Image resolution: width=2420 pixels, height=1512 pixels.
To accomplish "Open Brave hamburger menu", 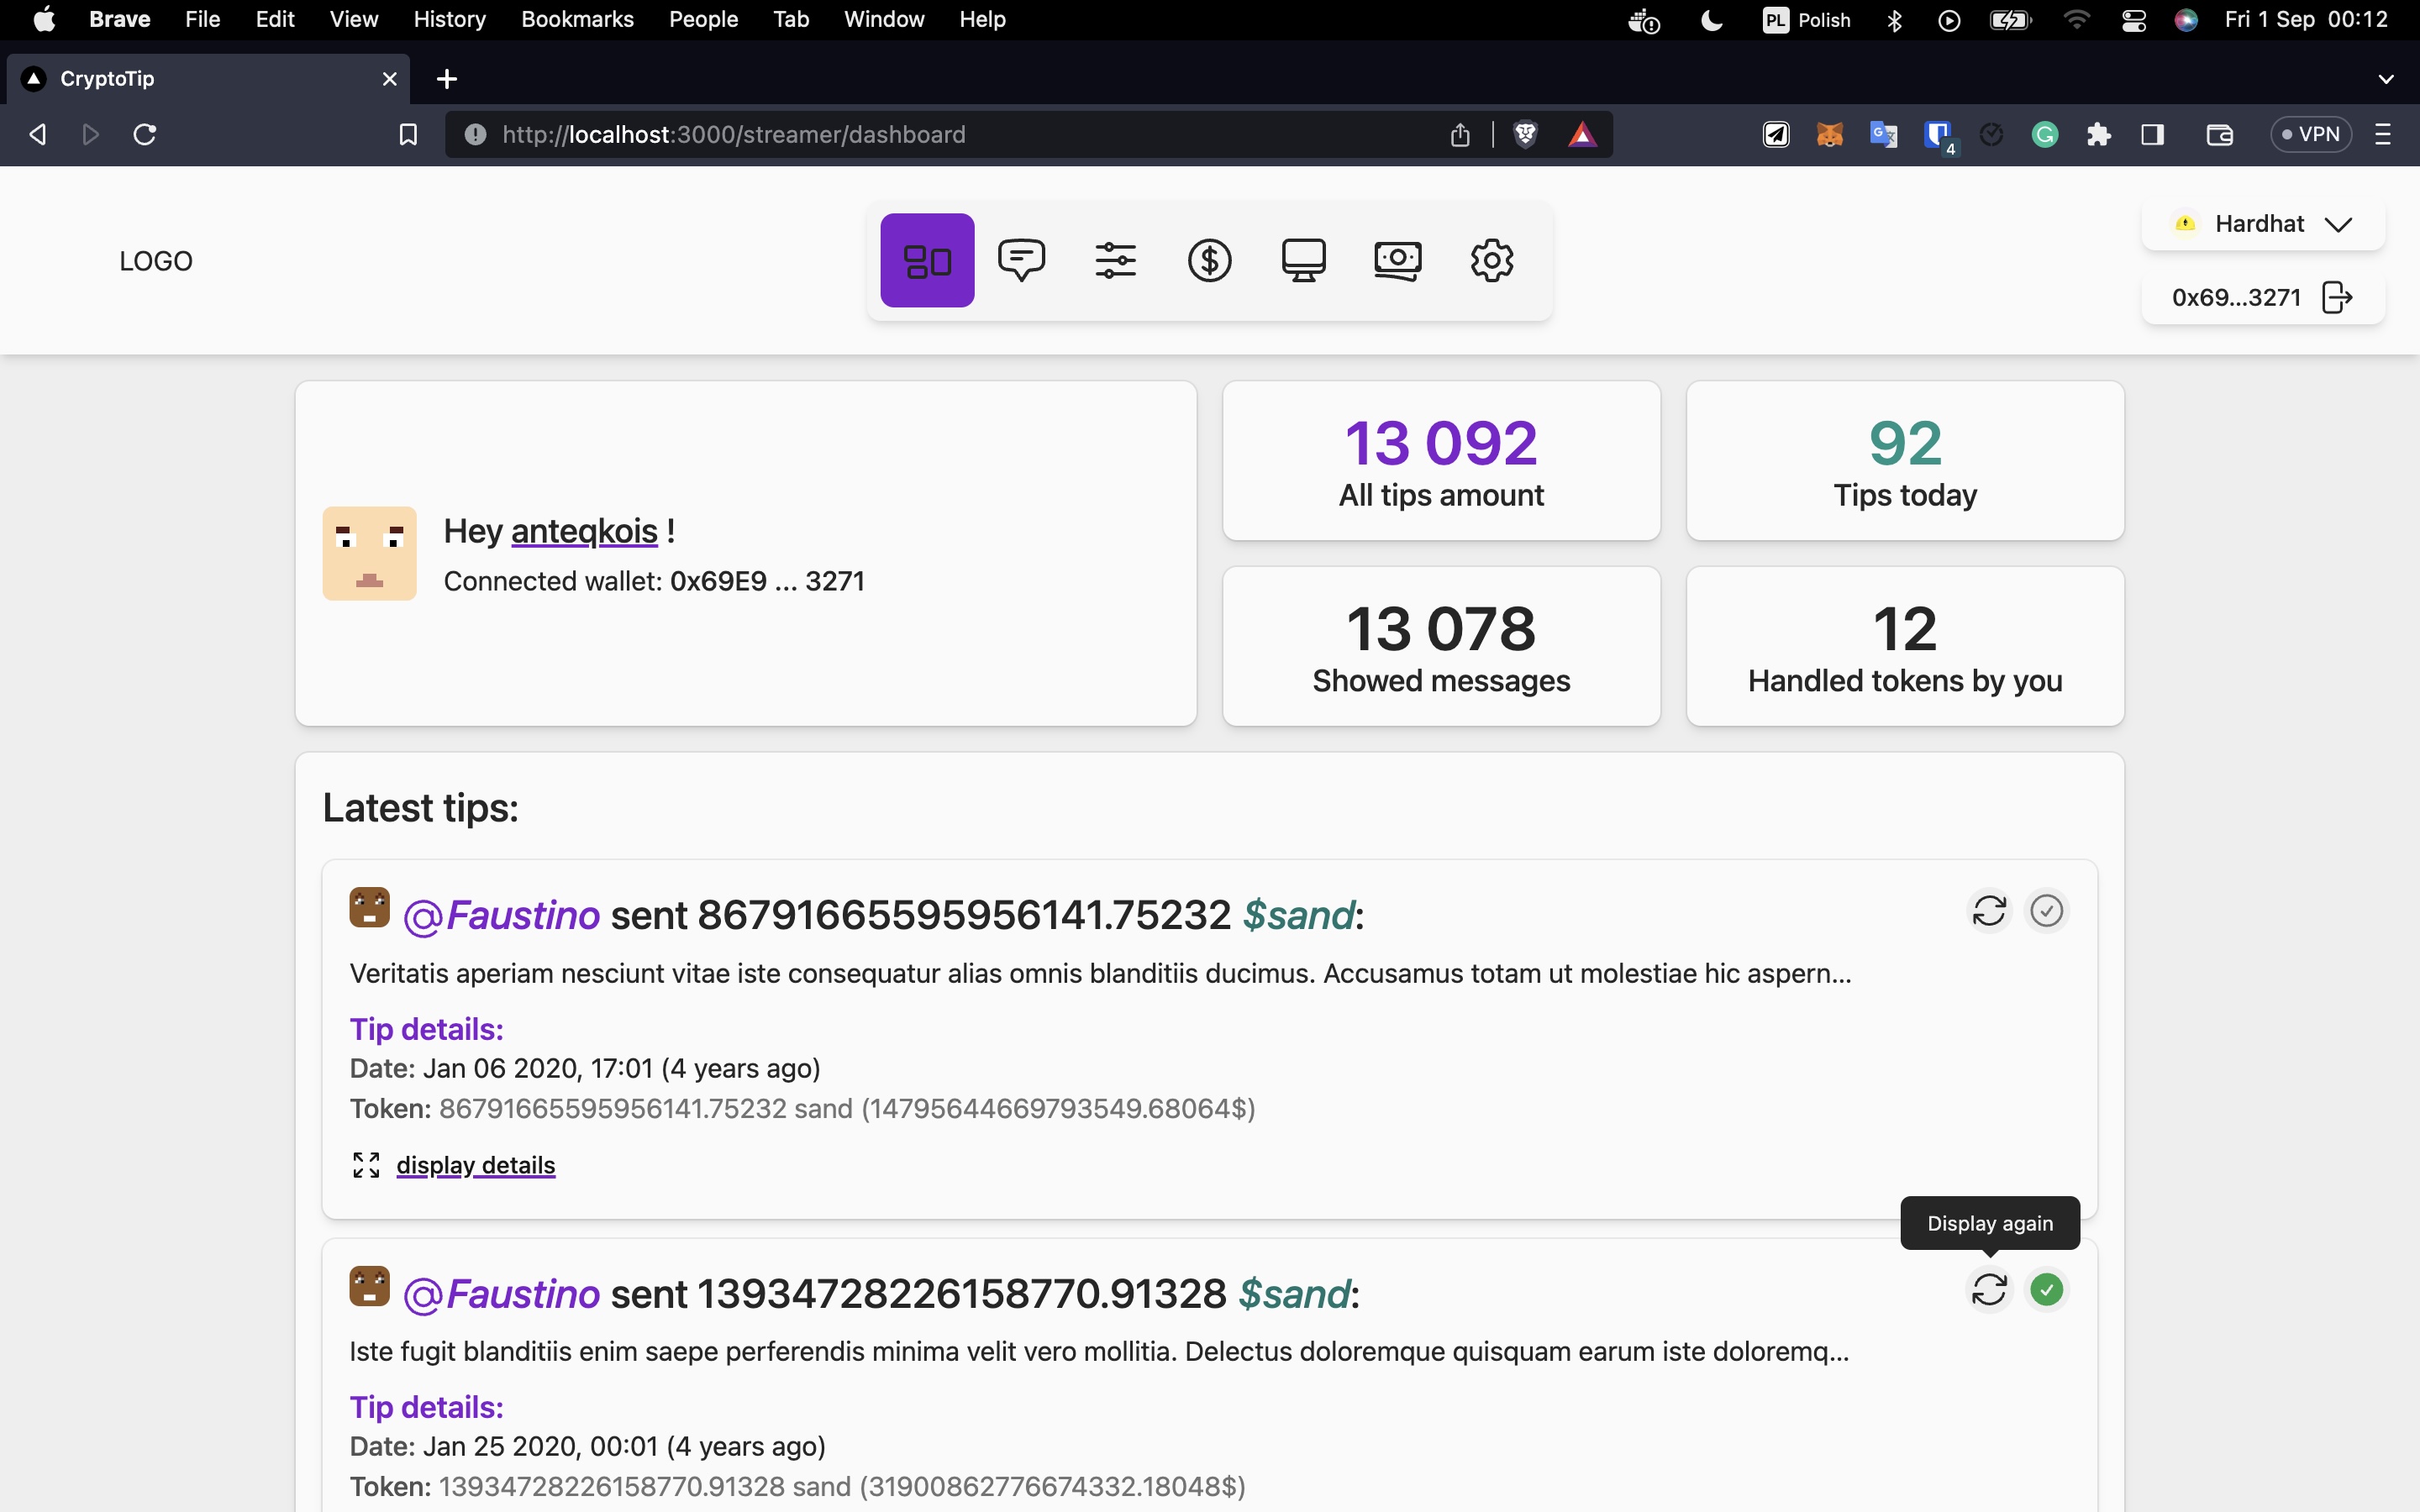I will [x=2383, y=134].
